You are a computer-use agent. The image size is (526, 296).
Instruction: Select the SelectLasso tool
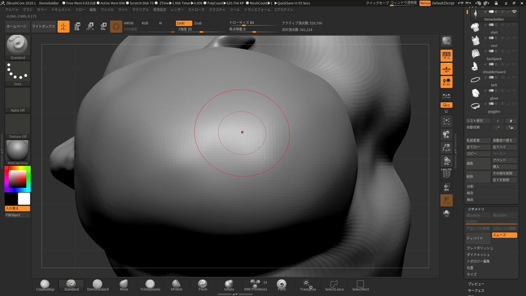334,285
